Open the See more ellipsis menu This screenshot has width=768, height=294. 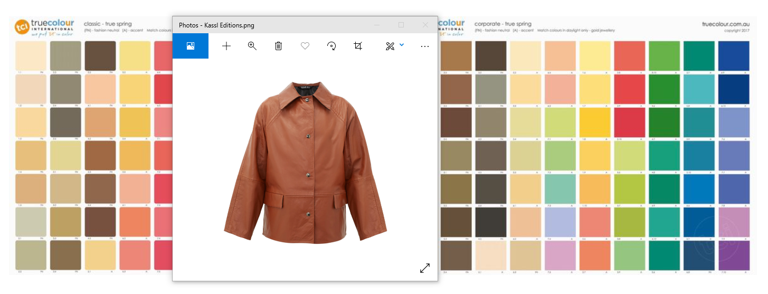click(425, 46)
